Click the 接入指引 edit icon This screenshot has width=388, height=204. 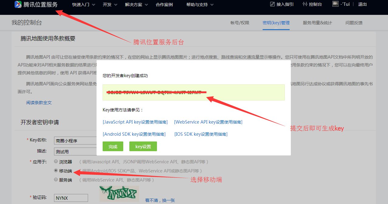[x=272, y=4]
